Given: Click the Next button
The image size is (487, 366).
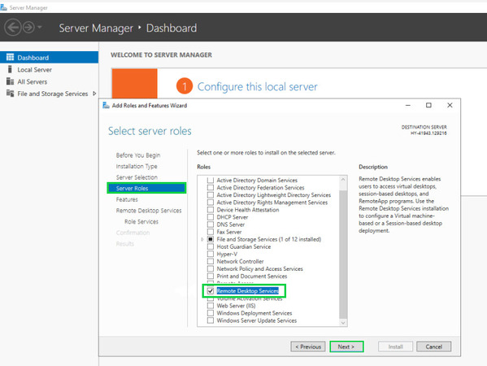Looking at the screenshot, I should click(346, 346).
